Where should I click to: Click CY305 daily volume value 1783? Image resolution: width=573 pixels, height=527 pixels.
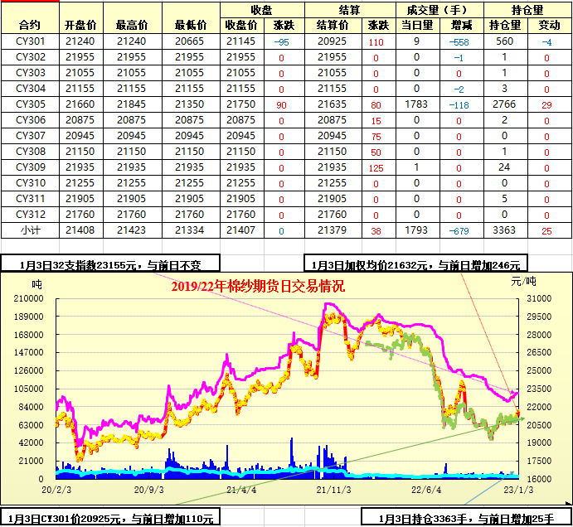[x=416, y=104]
